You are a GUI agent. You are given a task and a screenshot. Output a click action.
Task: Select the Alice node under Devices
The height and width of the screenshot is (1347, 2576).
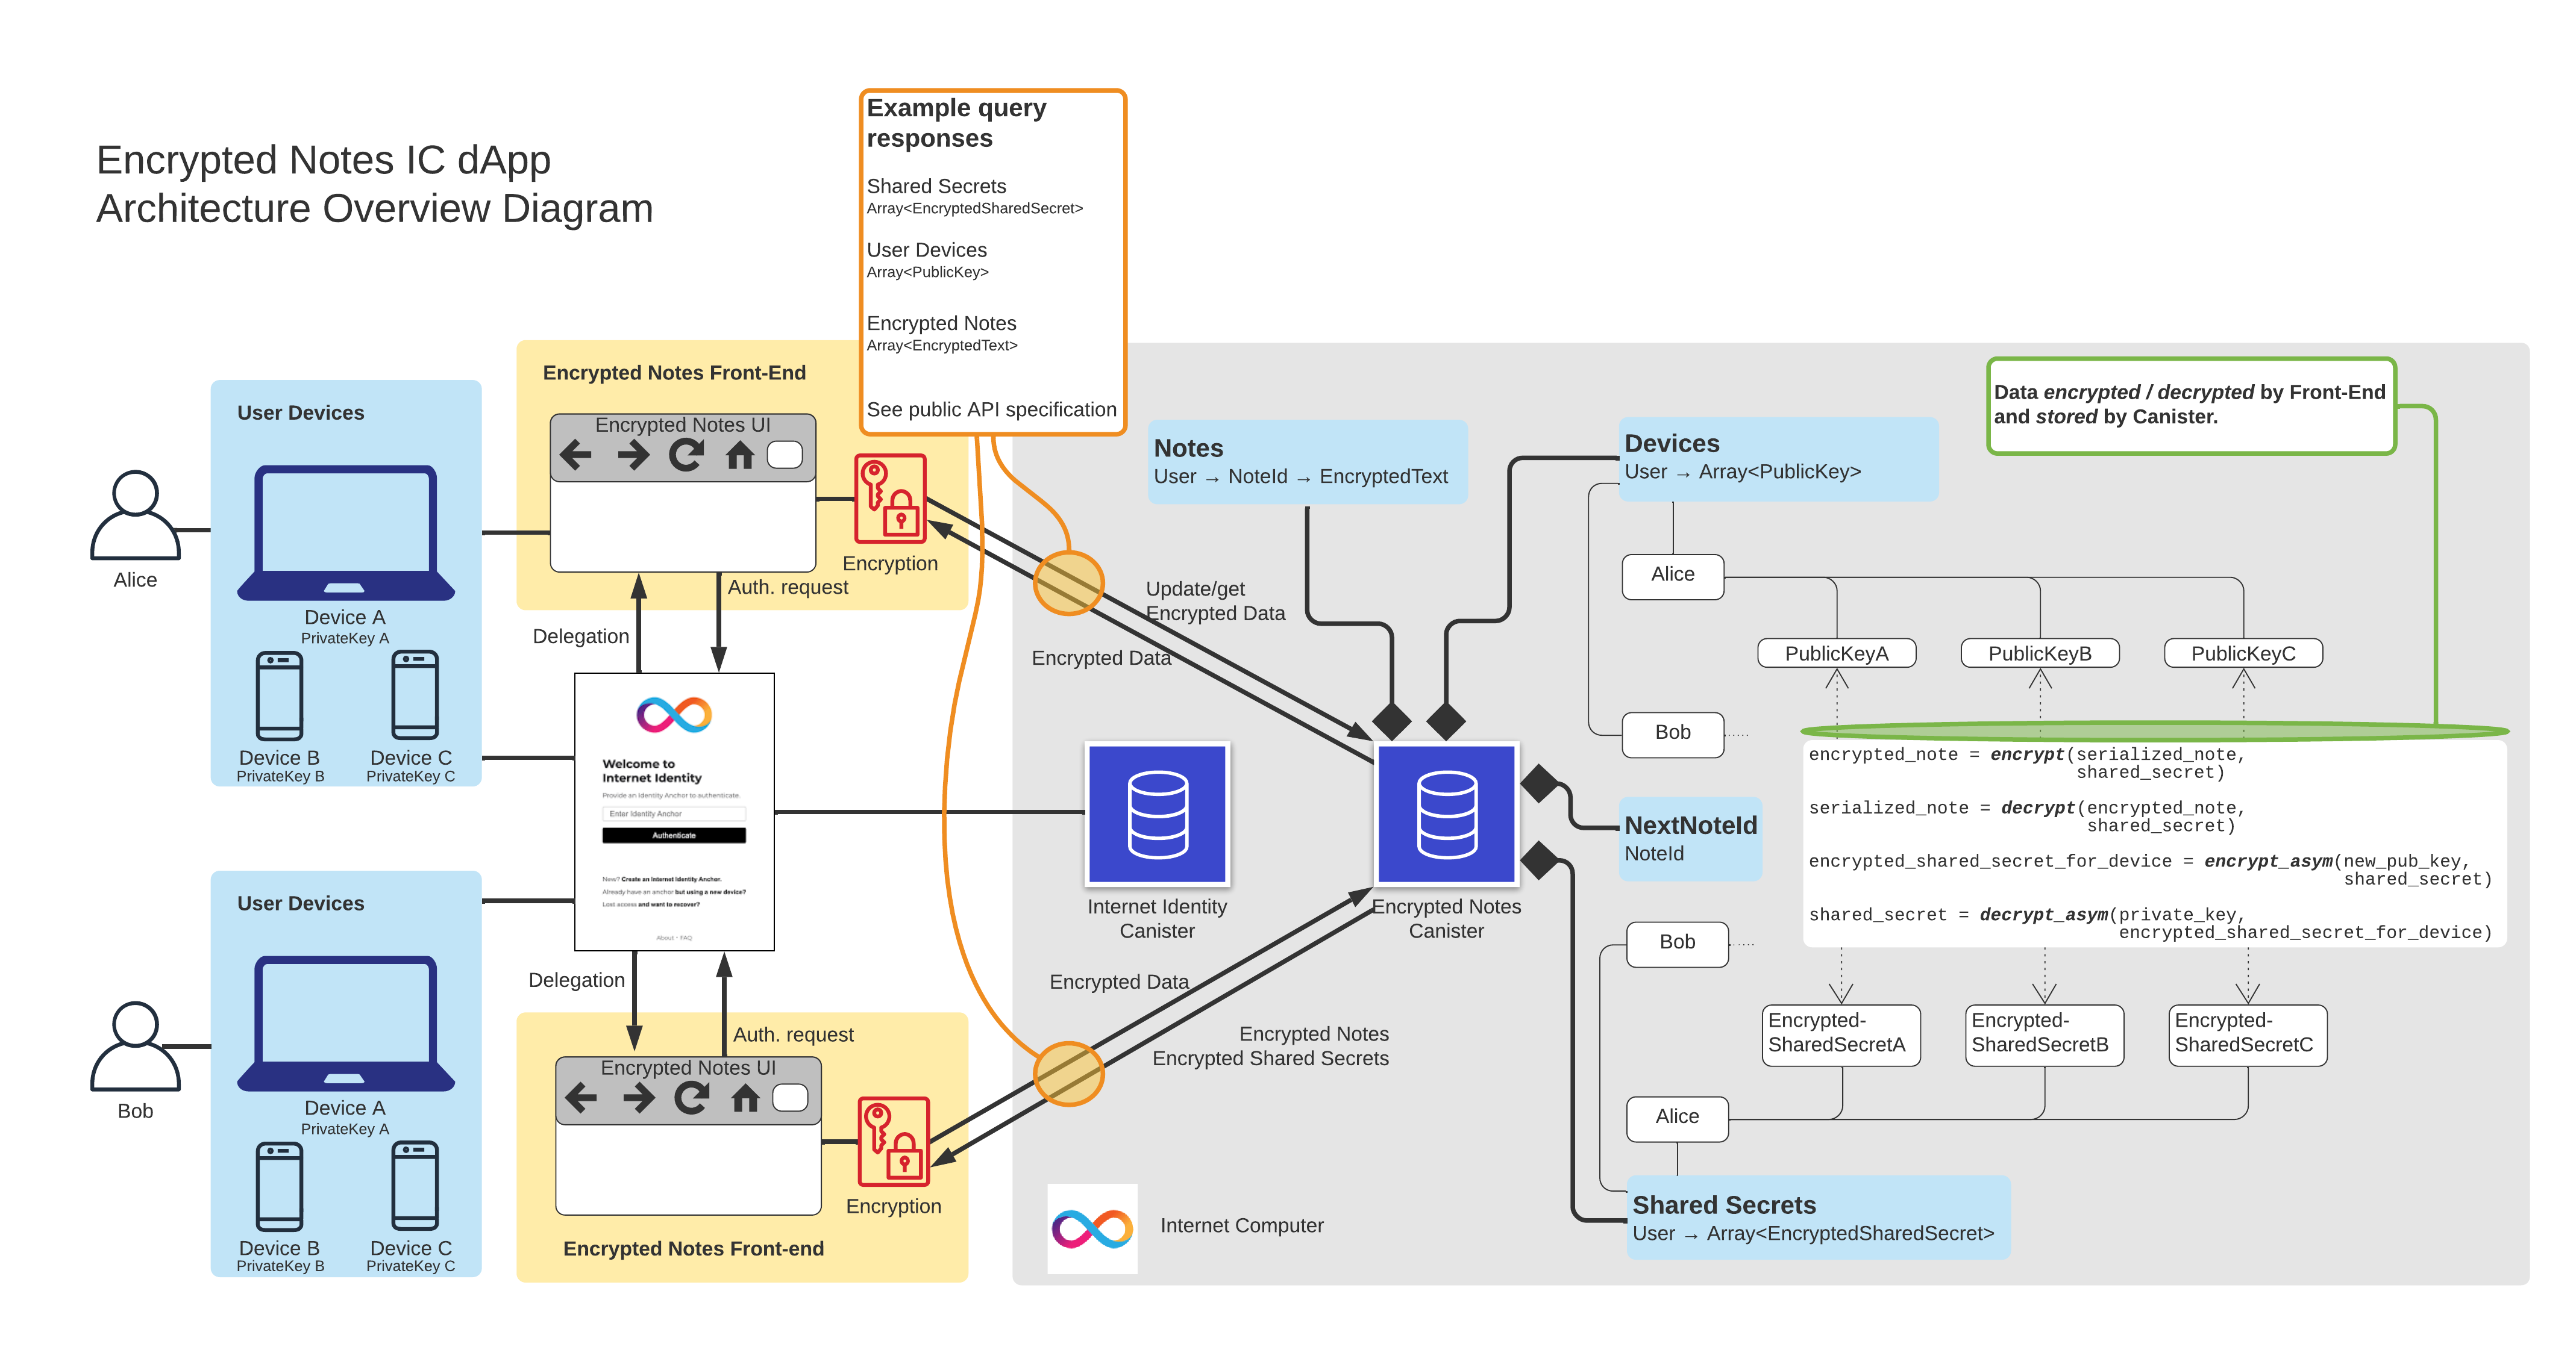[x=1672, y=576]
